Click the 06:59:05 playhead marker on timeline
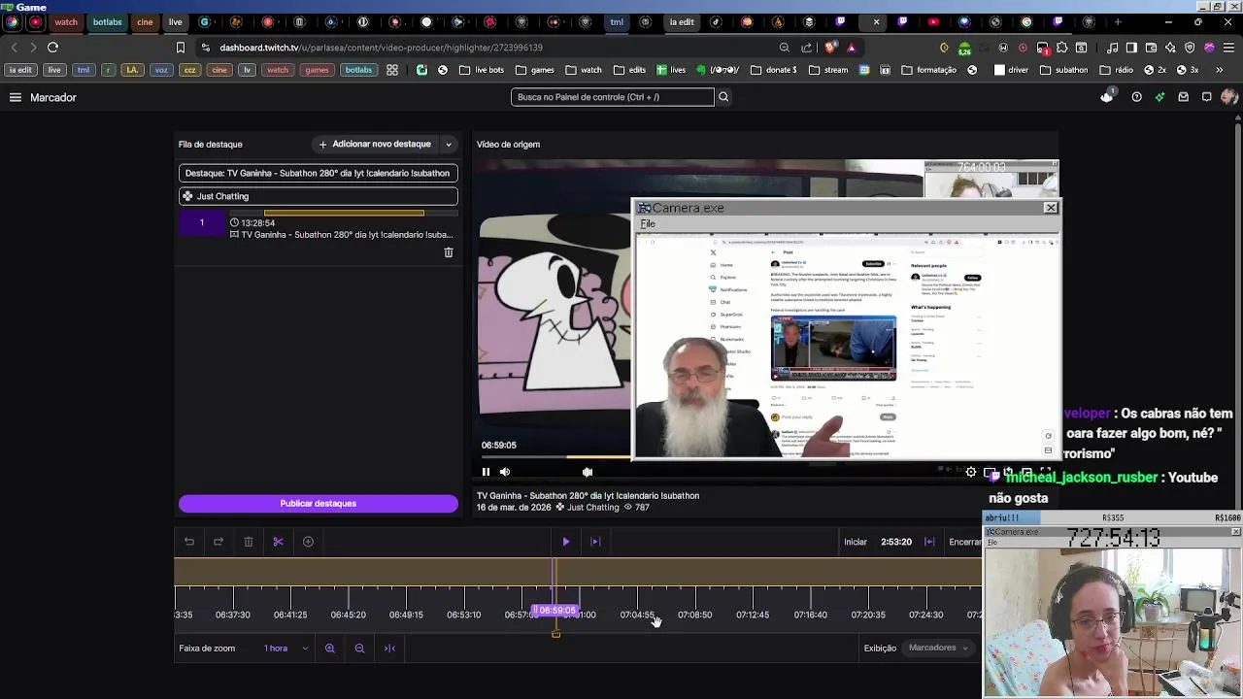The width and height of the screenshot is (1243, 699). 556,611
